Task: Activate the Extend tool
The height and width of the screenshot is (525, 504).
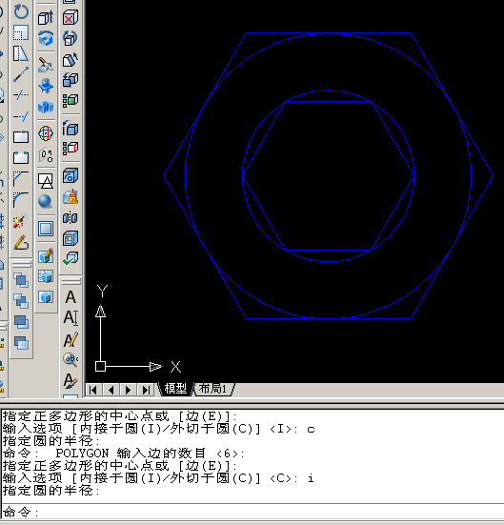Action: [21, 116]
